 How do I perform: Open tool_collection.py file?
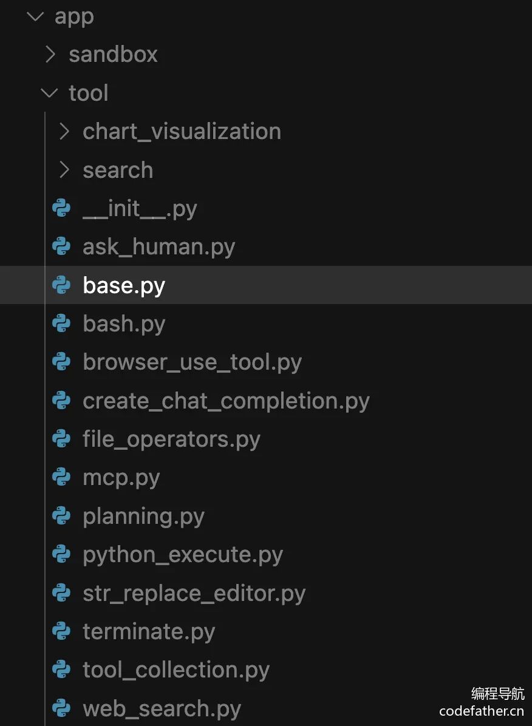point(176,670)
